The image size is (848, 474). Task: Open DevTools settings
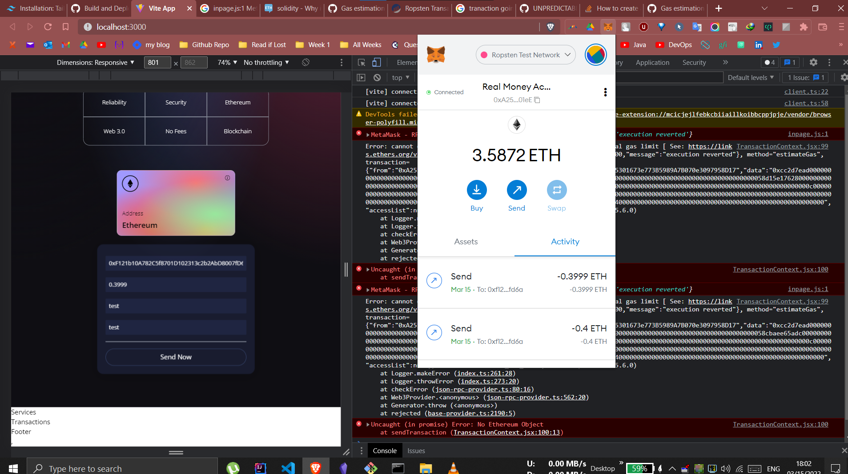coord(814,63)
